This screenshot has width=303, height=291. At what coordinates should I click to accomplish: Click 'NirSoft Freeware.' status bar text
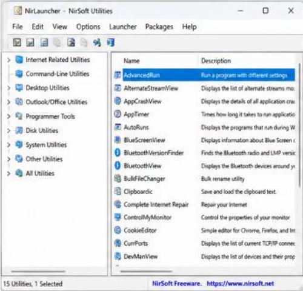coord(177,283)
